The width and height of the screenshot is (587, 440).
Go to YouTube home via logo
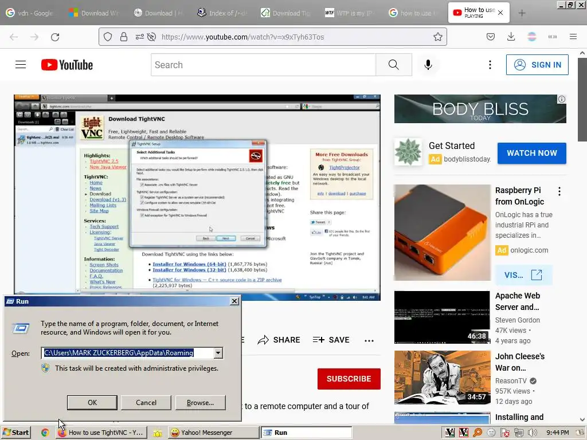pyautogui.click(x=67, y=65)
